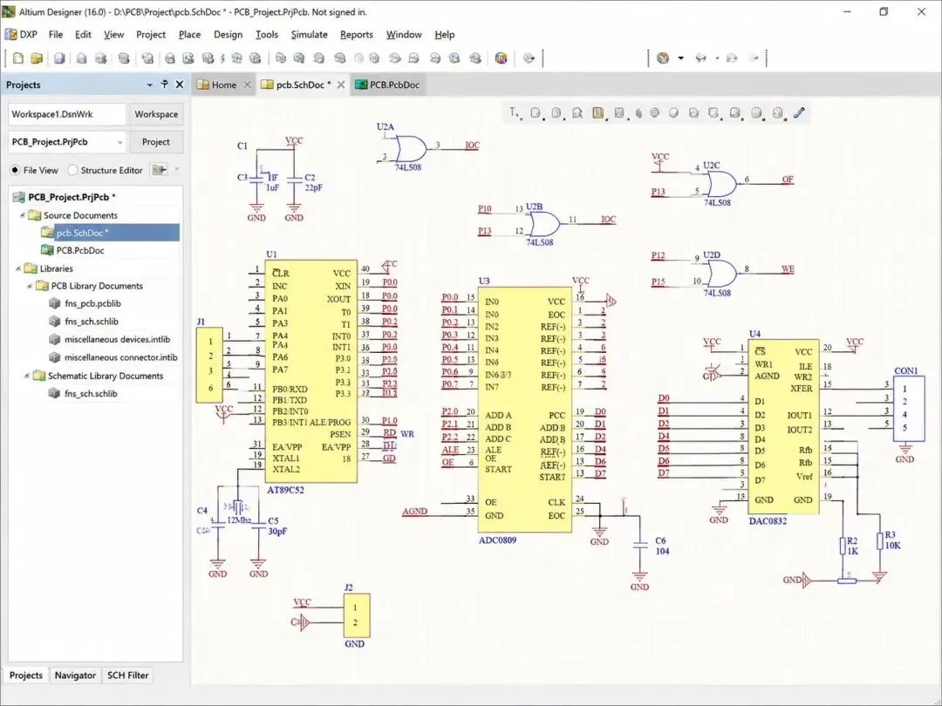Click the U2A 74LS08 gate symbol
This screenshot has width=942, height=706.
click(x=410, y=149)
